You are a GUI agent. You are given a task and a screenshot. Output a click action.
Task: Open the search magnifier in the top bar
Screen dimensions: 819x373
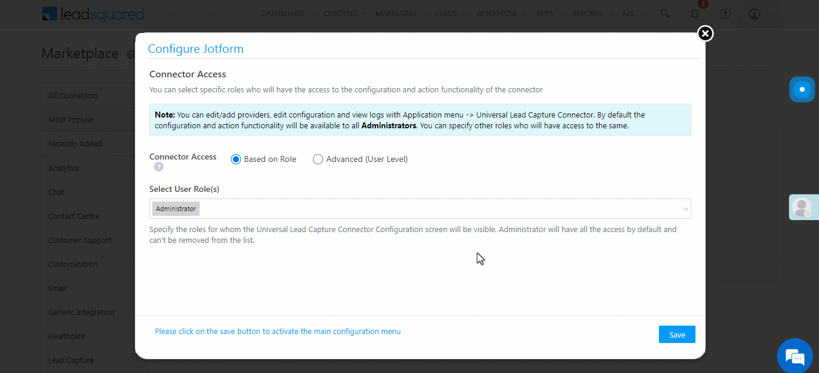tap(665, 13)
